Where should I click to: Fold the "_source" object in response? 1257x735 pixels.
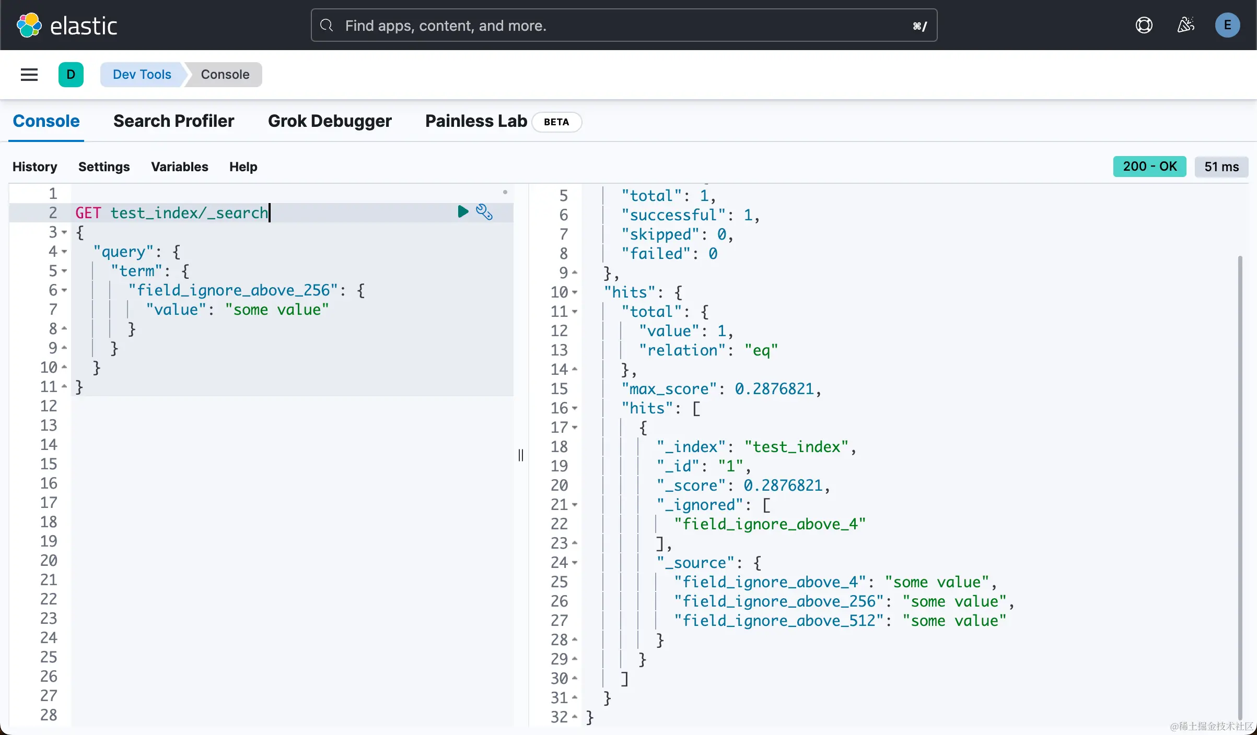click(x=575, y=563)
